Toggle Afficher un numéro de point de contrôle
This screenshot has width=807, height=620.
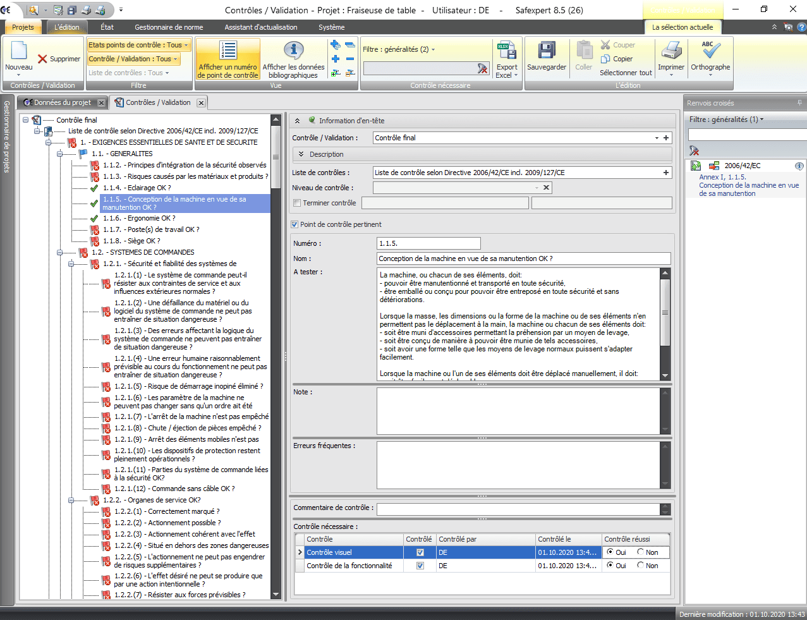coord(228,59)
